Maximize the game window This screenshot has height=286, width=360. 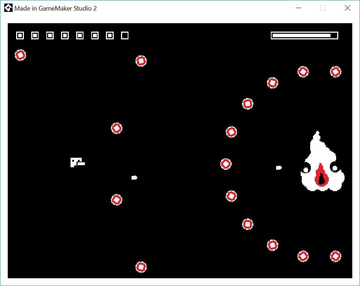[322, 8]
